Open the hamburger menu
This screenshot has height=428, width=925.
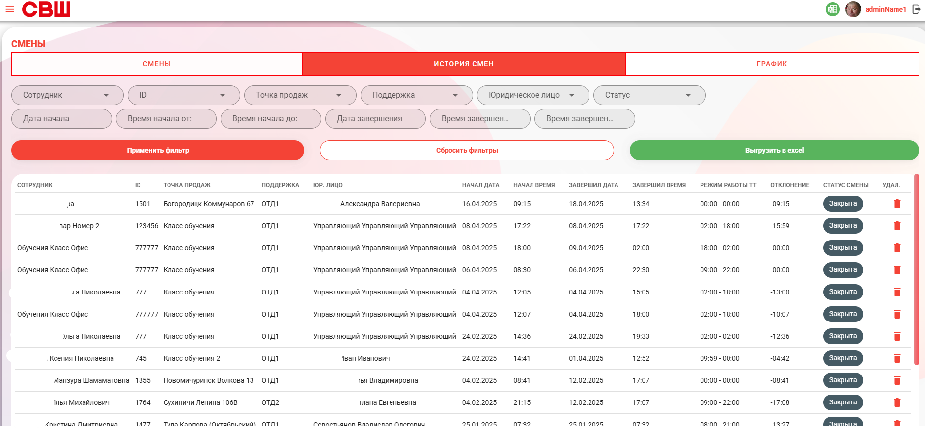9,9
